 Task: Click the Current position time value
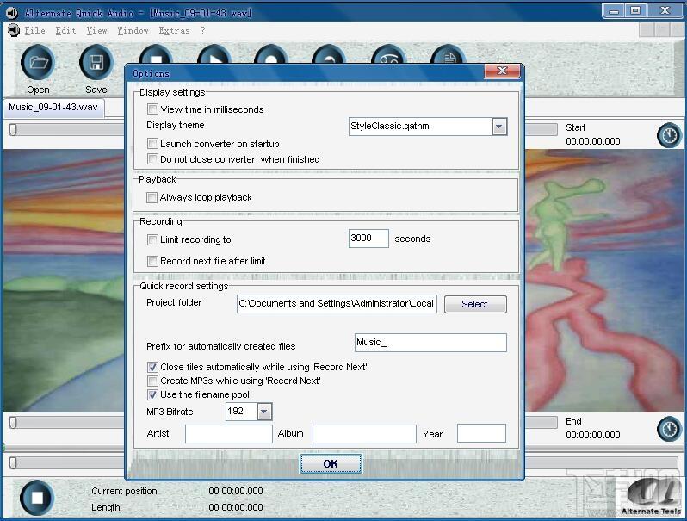(x=236, y=491)
